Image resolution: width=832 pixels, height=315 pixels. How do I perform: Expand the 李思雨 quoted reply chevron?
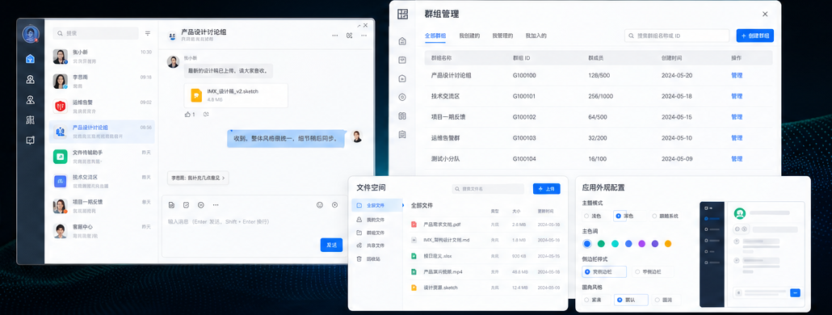click(x=224, y=178)
